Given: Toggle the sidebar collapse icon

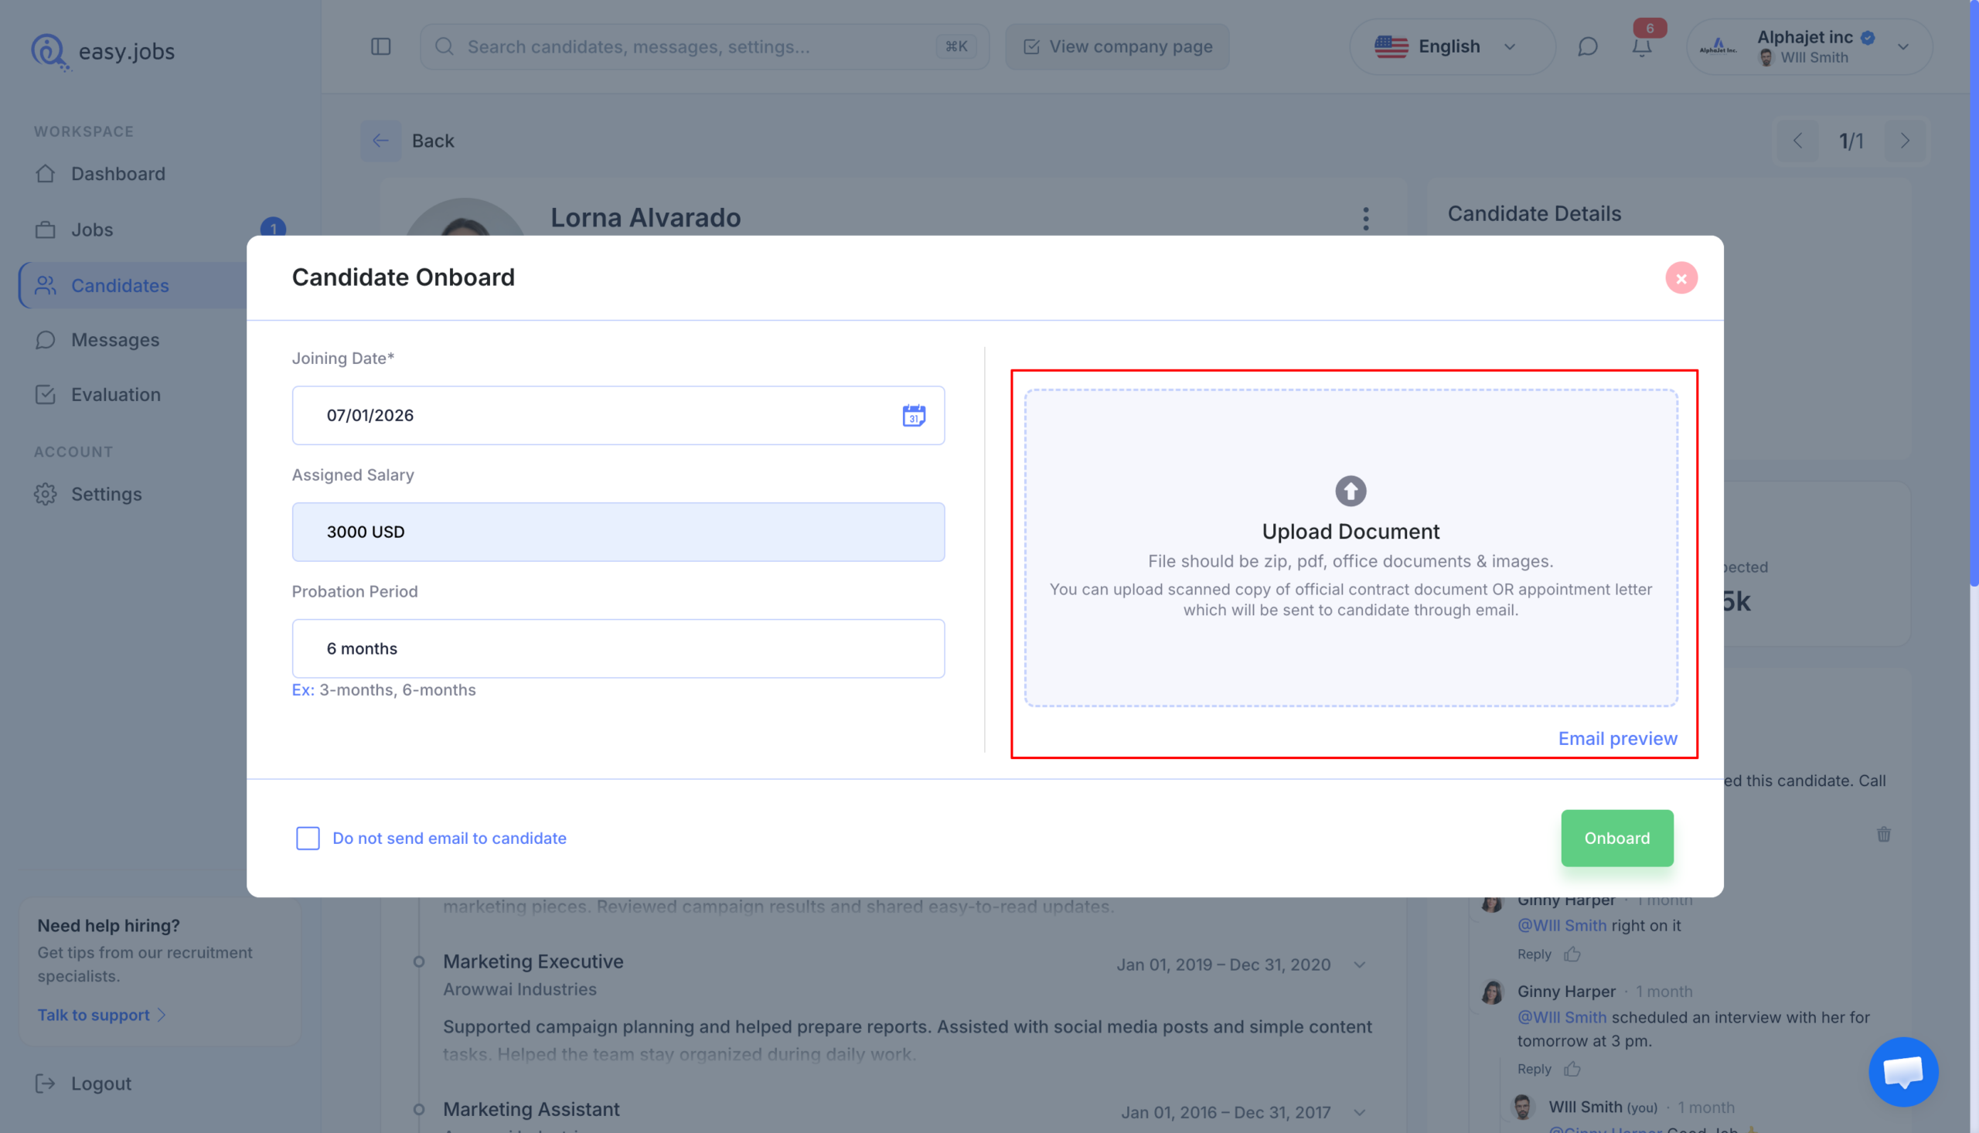Looking at the screenshot, I should coord(380,46).
